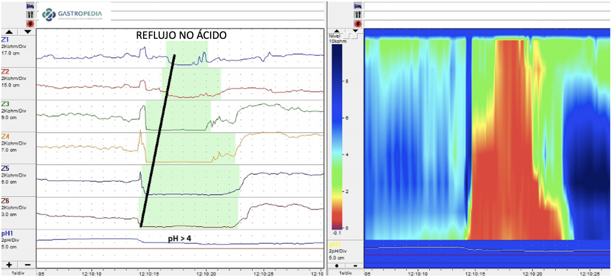Select the Z1 17.0 cm channel label

click(13, 47)
